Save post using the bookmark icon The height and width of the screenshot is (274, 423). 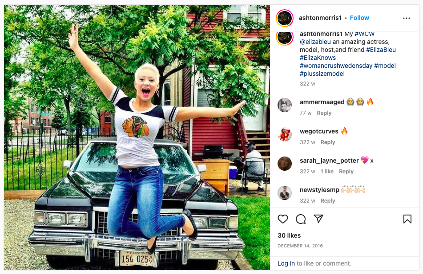pyautogui.click(x=407, y=219)
